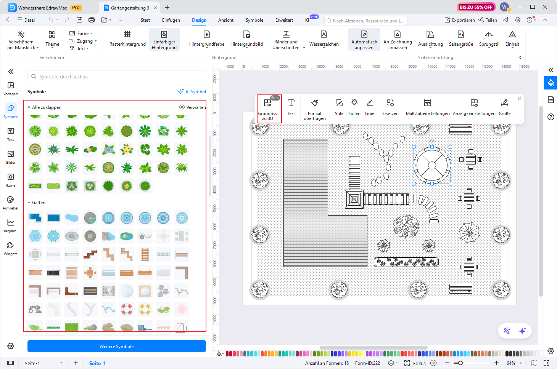Activate the Format übertragen tool
The width and height of the screenshot is (557, 369).
314,109
